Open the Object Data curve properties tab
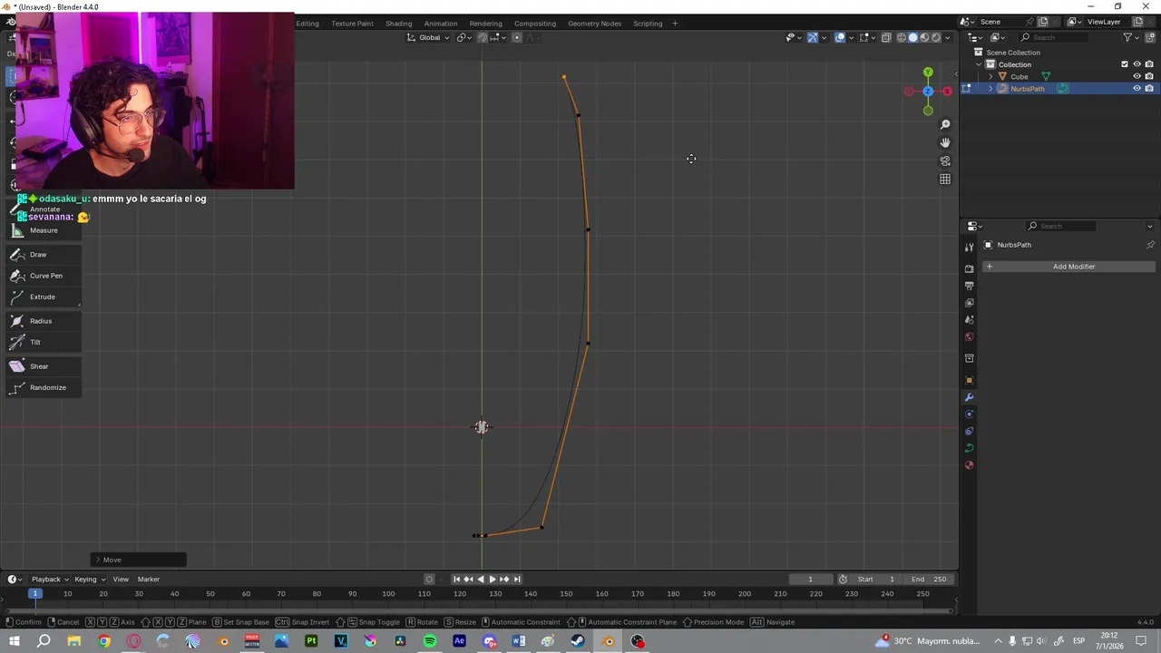 point(969,448)
